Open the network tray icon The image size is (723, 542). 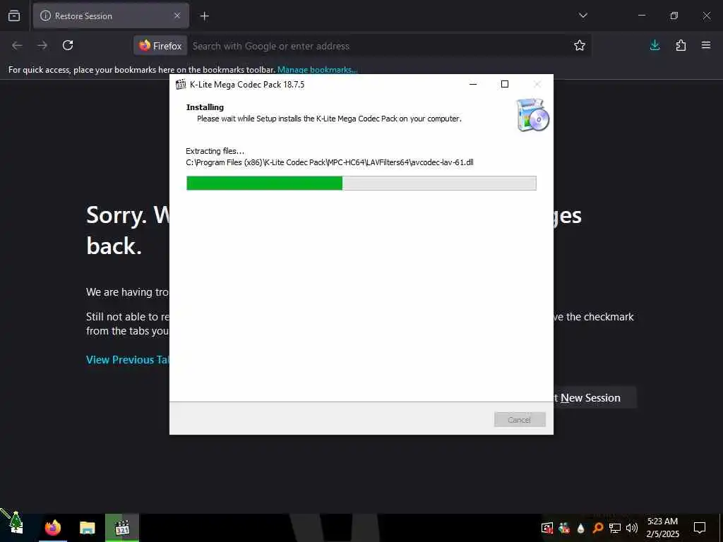(x=615, y=528)
